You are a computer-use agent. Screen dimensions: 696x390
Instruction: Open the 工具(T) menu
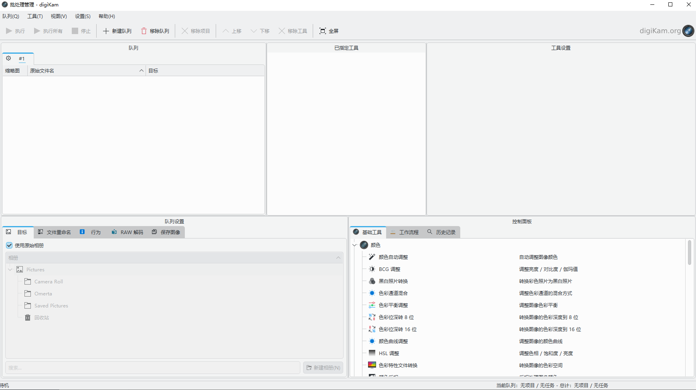pos(35,16)
